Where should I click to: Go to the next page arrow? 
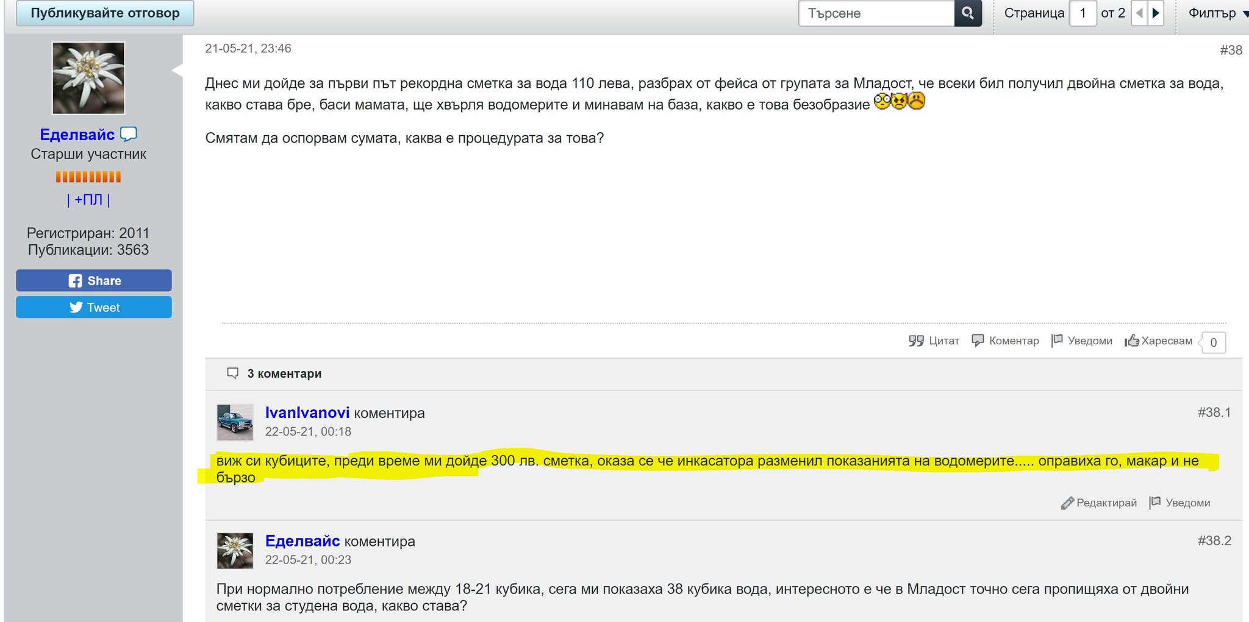tap(1156, 13)
